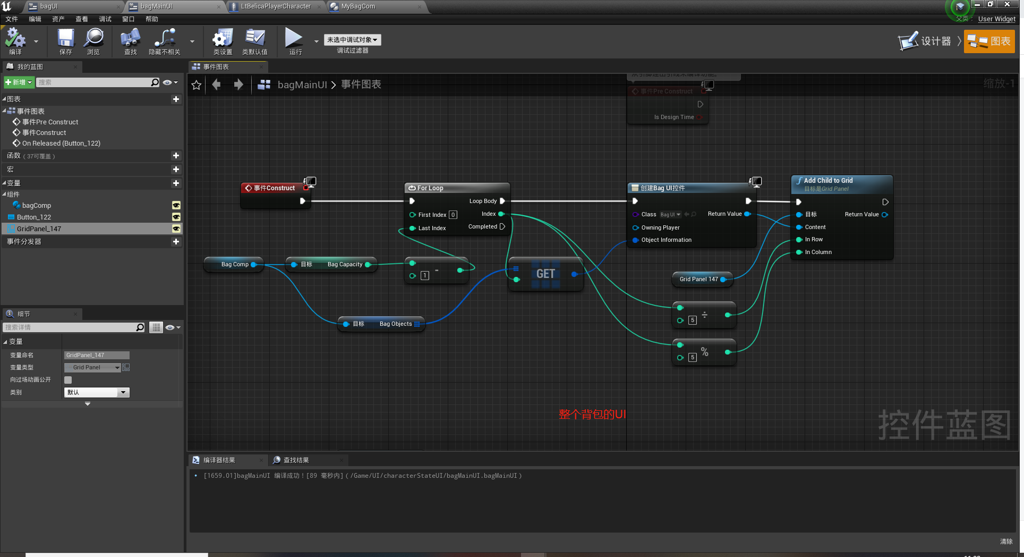Activate 隐藏不相关 (Hide Unrelated) tool

pos(164,41)
